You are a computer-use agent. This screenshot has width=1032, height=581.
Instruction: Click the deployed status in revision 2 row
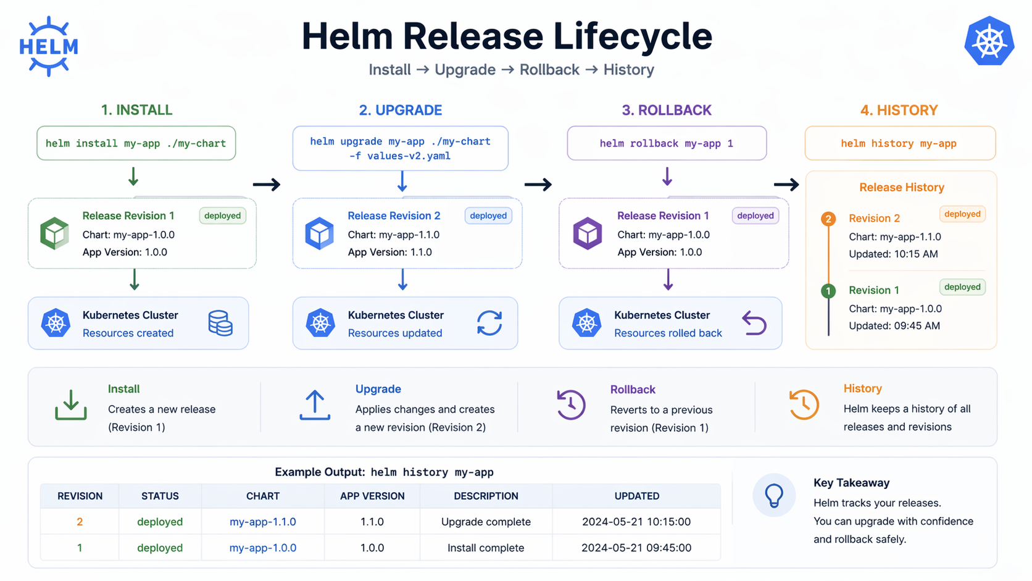160,522
